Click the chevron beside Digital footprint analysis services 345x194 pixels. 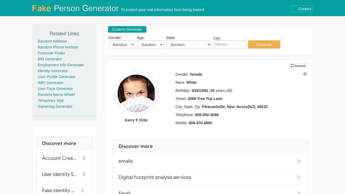[x=299, y=177]
